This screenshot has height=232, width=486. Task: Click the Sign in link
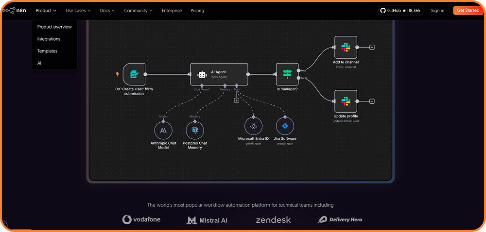[437, 11]
